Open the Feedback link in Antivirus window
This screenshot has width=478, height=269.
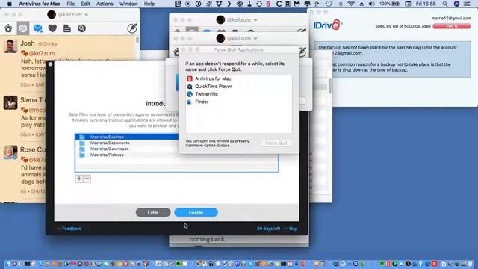tap(72, 229)
